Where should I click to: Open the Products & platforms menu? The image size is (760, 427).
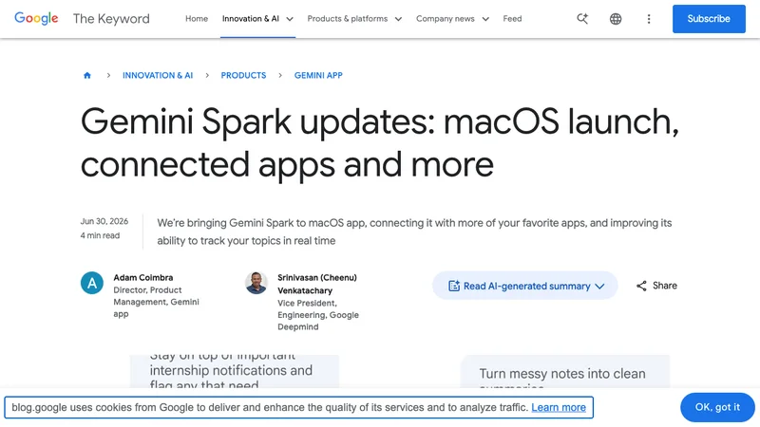348,18
